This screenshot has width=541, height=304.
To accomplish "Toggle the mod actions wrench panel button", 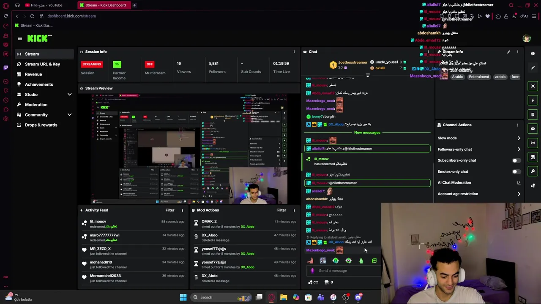I will [x=533, y=171].
